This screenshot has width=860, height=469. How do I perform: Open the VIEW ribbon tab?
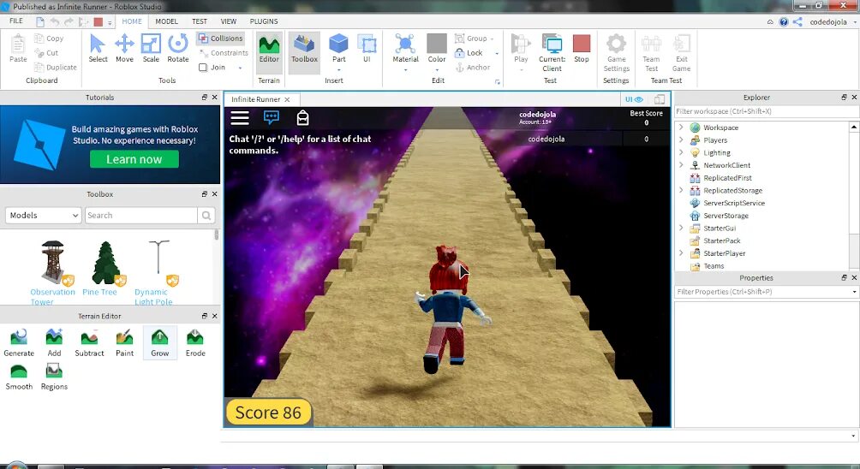[228, 21]
